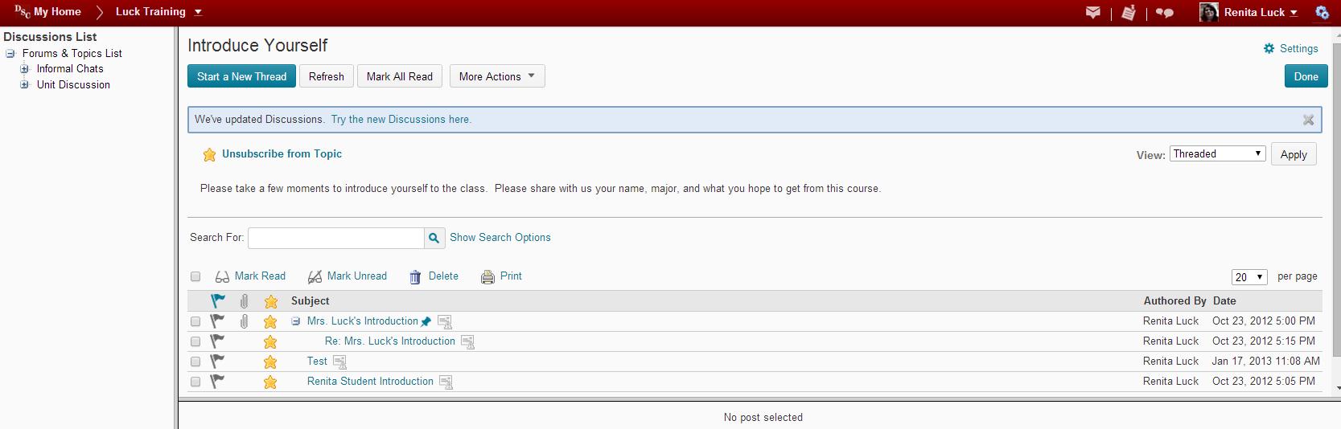Click the Renita Luck profile picture
1341x429 pixels.
[x=1208, y=12]
